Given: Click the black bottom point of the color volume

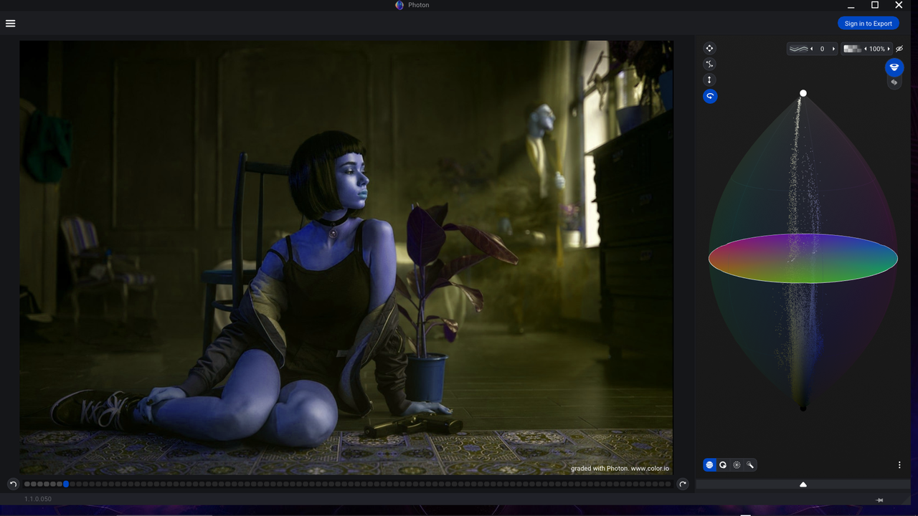Looking at the screenshot, I should click(803, 408).
